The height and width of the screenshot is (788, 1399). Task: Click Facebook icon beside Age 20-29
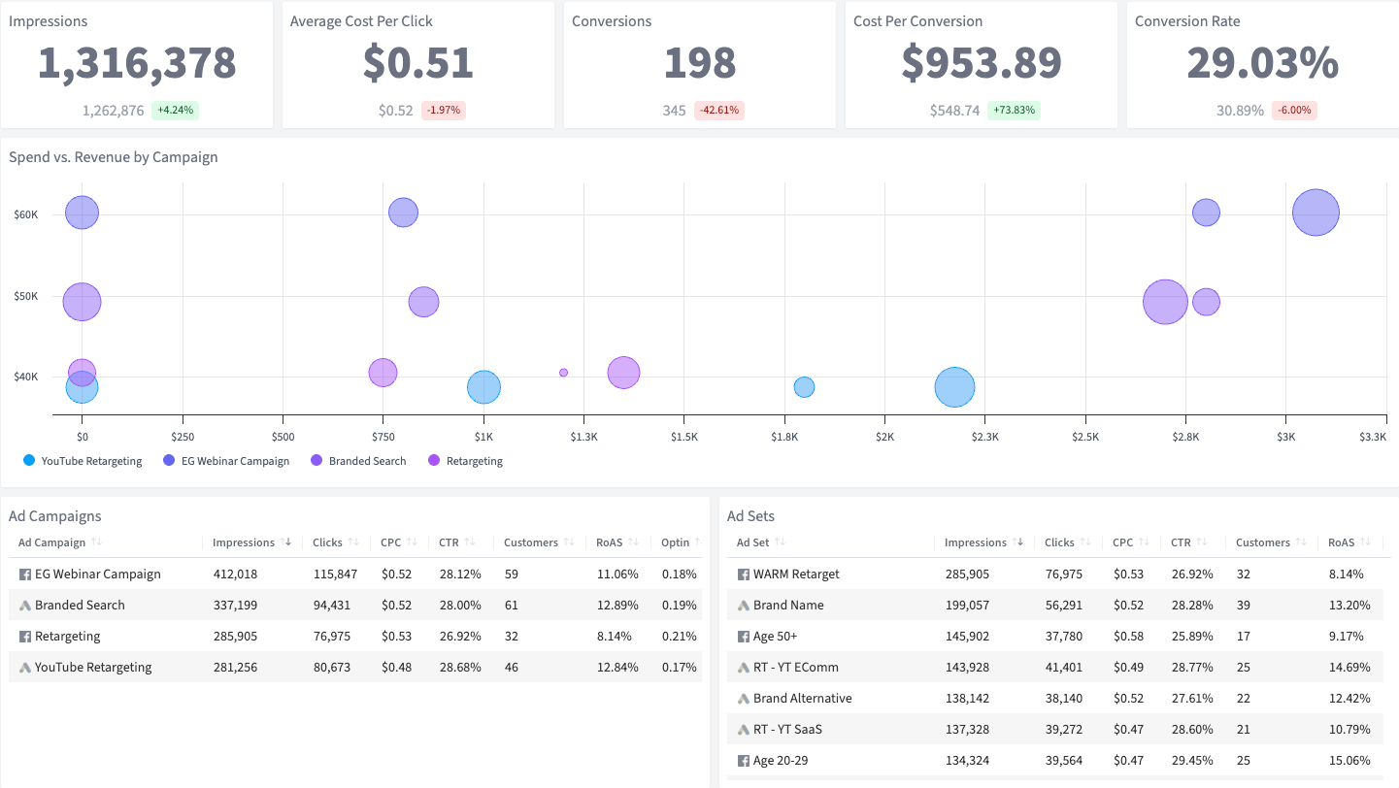click(744, 760)
